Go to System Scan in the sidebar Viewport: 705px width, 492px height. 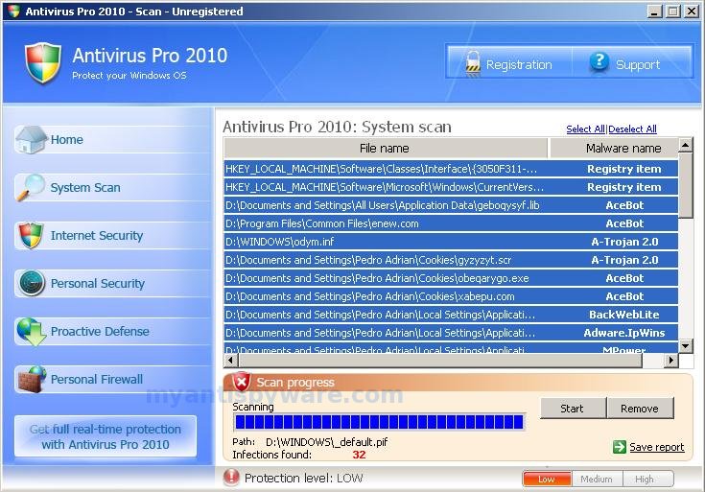pyautogui.click(x=112, y=188)
